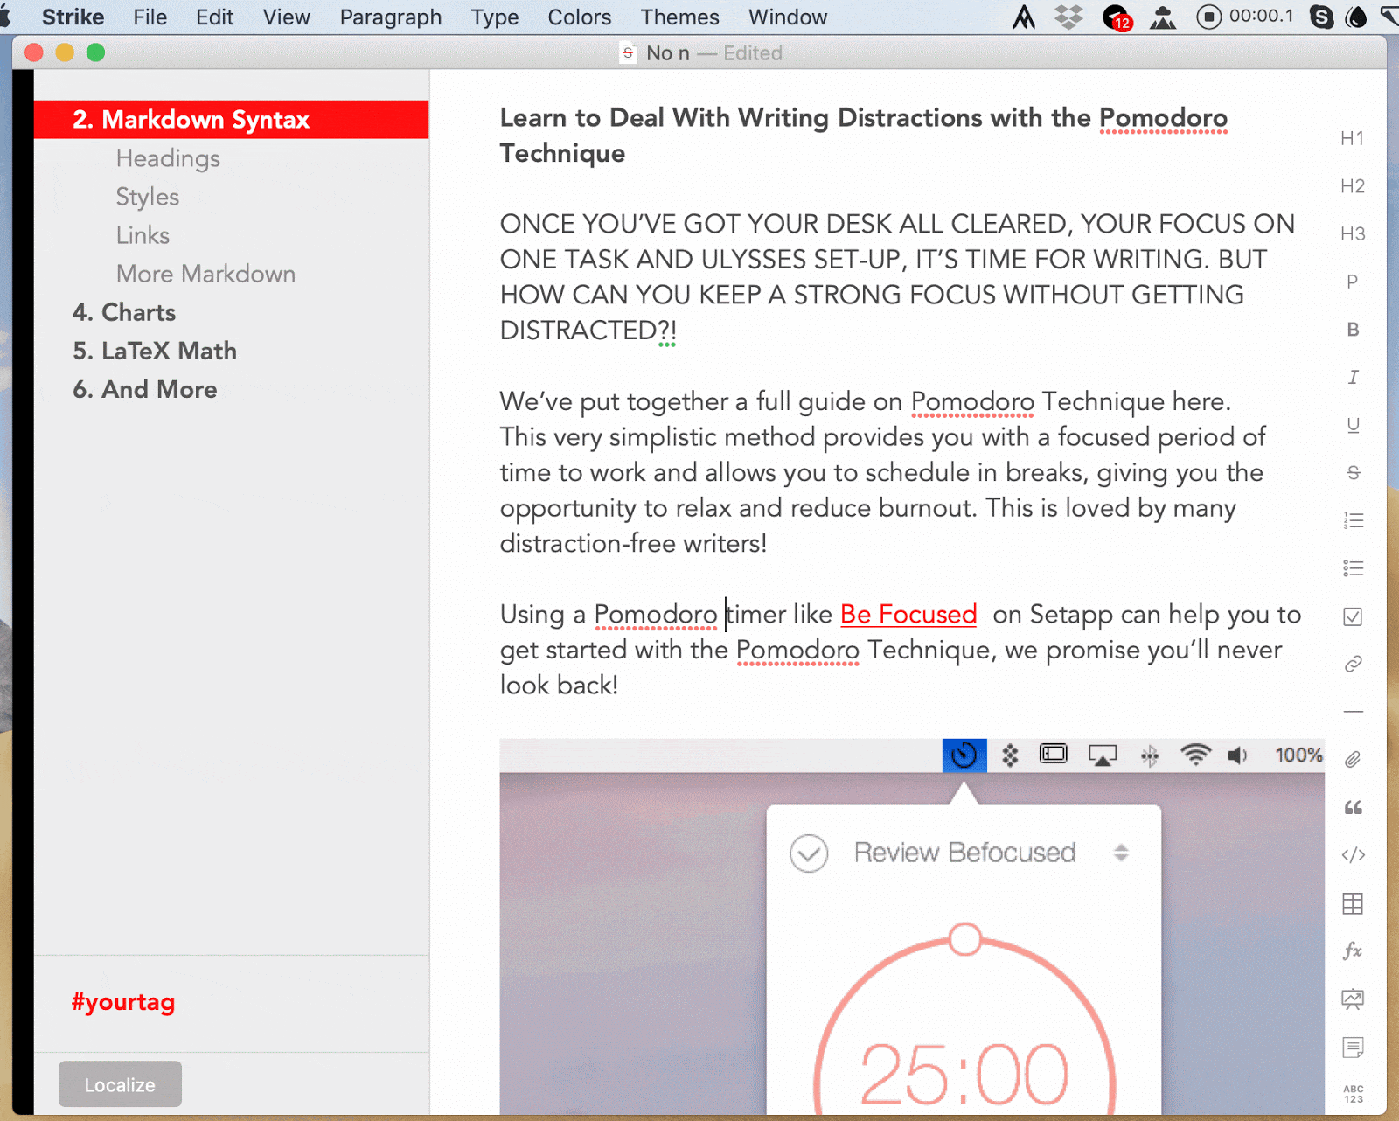Open the Window menu
This screenshot has width=1399, height=1121.
[x=788, y=17]
